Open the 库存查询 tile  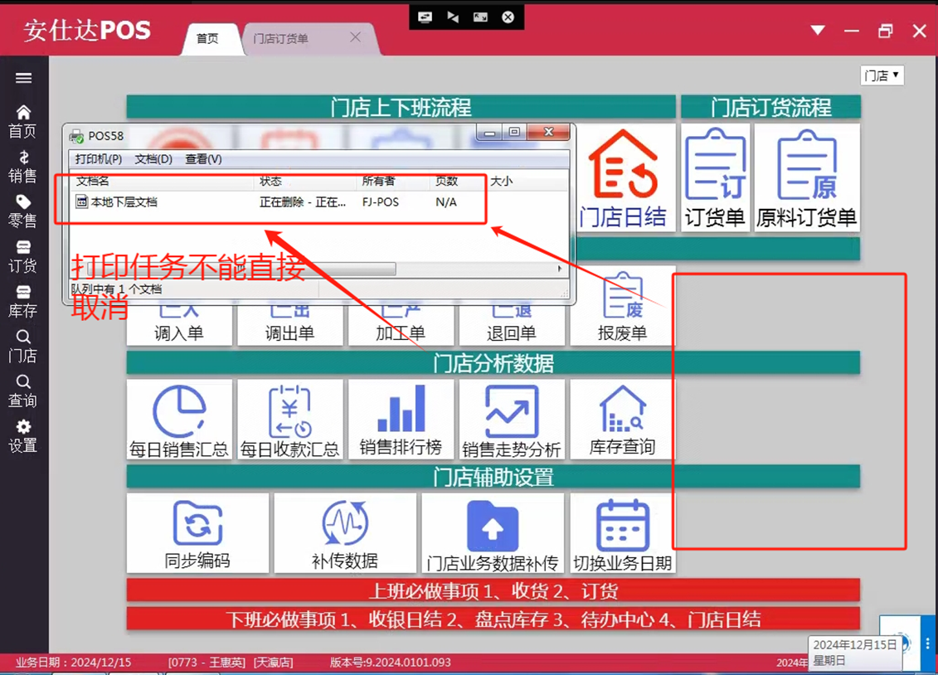coord(622,419)
